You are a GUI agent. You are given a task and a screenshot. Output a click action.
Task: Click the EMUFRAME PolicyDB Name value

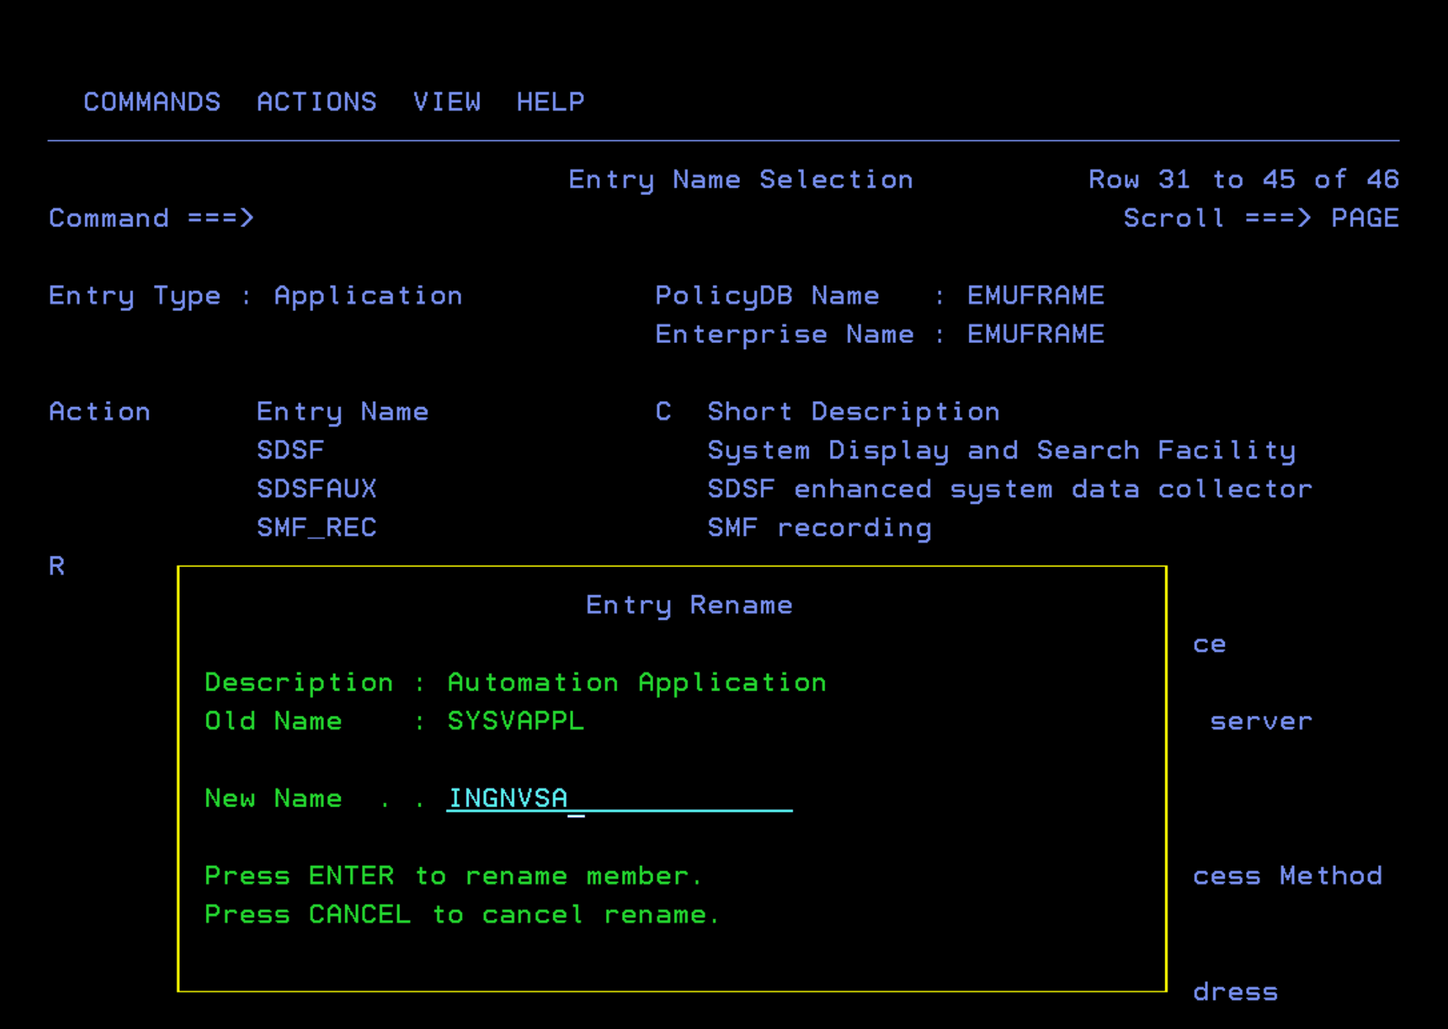click(x=1035, y=296)
